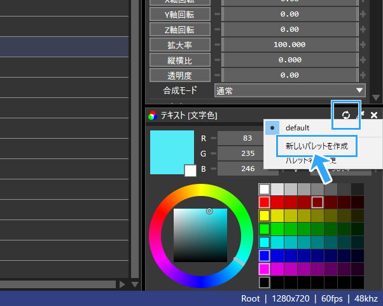Click the 拡大率 value field 100.000
383x306 pixels.
[290, 45]
